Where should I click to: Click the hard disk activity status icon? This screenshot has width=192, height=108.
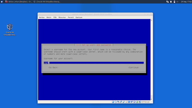(113, 102)
